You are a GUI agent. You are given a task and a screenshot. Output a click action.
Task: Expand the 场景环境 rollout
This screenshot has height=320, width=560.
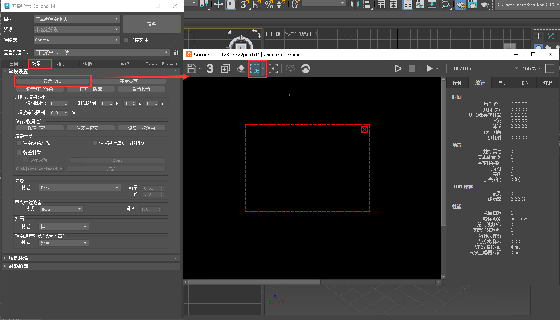(18, 258)
